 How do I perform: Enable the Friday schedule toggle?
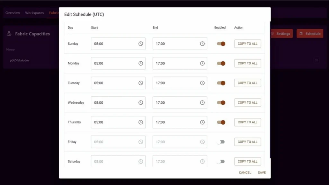220,142
